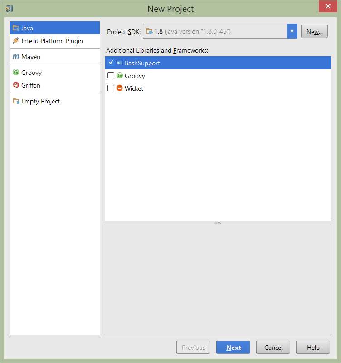Image resolution: width=341 pixels, height=363 pixels.
Task: Select Maven project type label
Action: click(31, 57)
